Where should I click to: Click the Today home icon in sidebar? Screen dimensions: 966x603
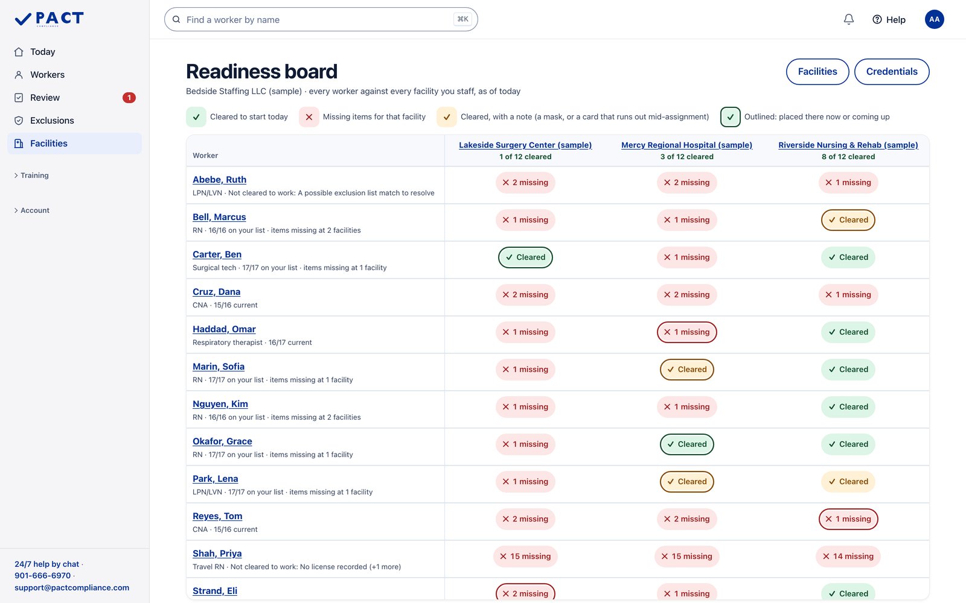coord(19,52)
